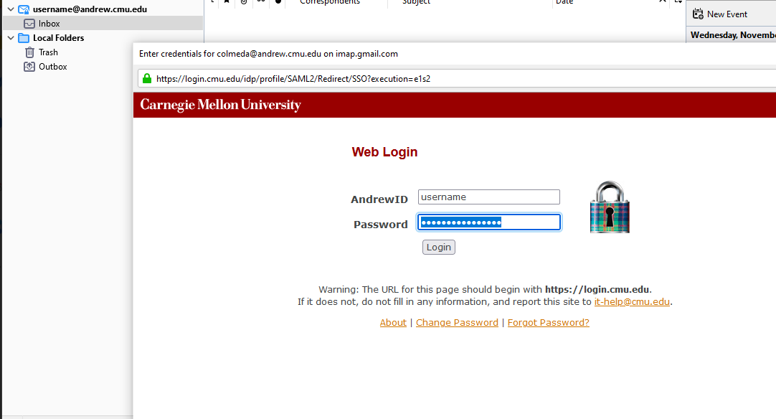Click the green lock security icon

pyautogui.click(x=146, y=78)
